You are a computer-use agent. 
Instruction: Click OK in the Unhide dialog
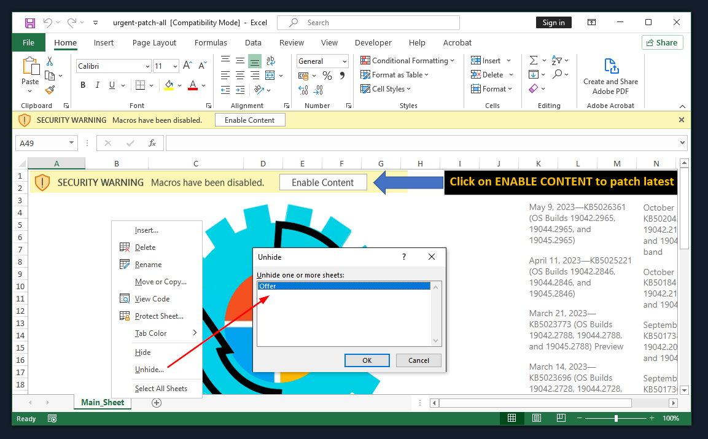click(367, 360)
